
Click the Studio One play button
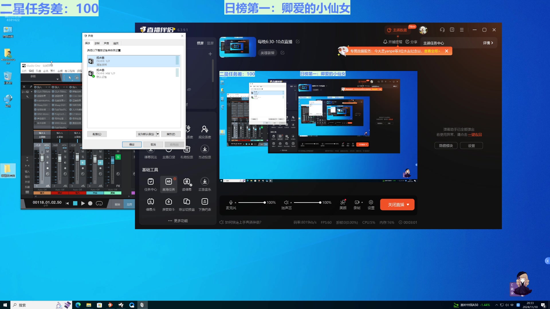[x=83, y=203]
